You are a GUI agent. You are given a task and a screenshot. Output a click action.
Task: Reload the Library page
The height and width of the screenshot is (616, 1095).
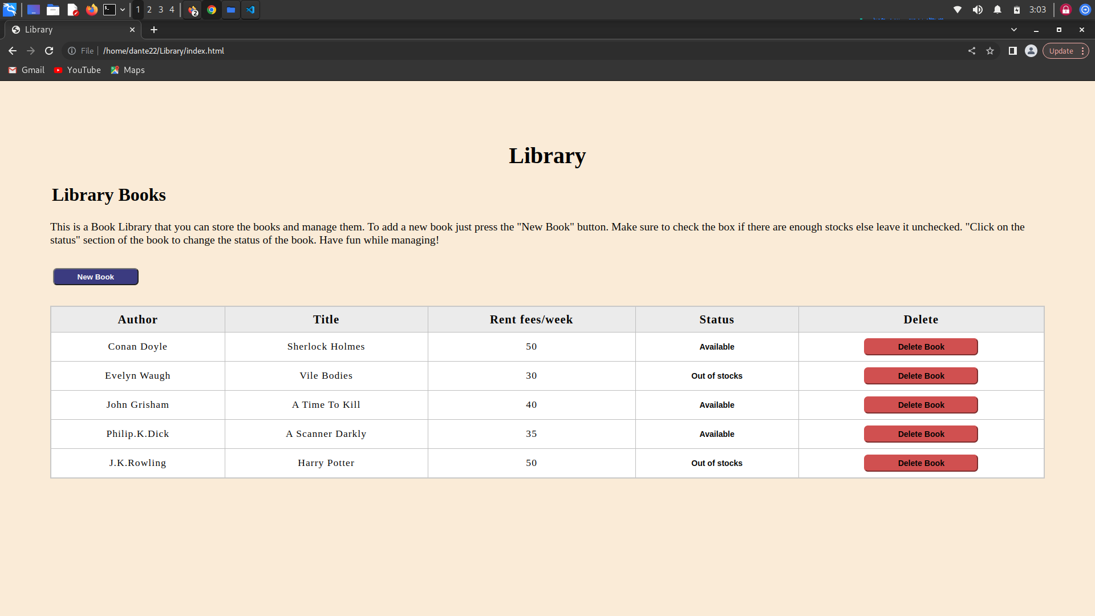pos(50,51)
